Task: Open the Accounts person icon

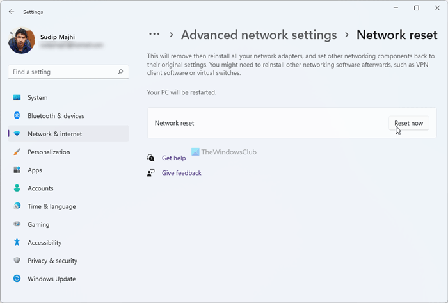Action: click(x=17, y=188)
